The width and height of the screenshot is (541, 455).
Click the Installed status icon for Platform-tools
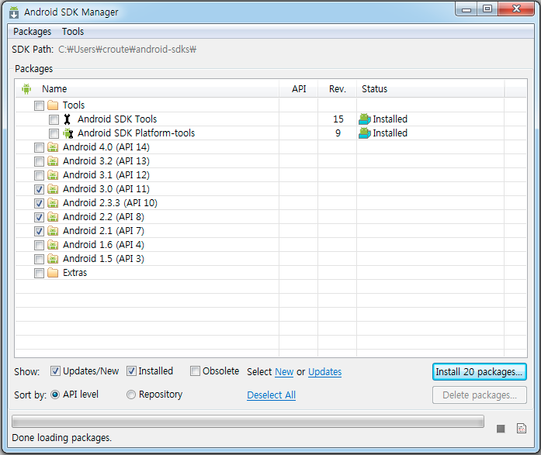coord(364,133)
